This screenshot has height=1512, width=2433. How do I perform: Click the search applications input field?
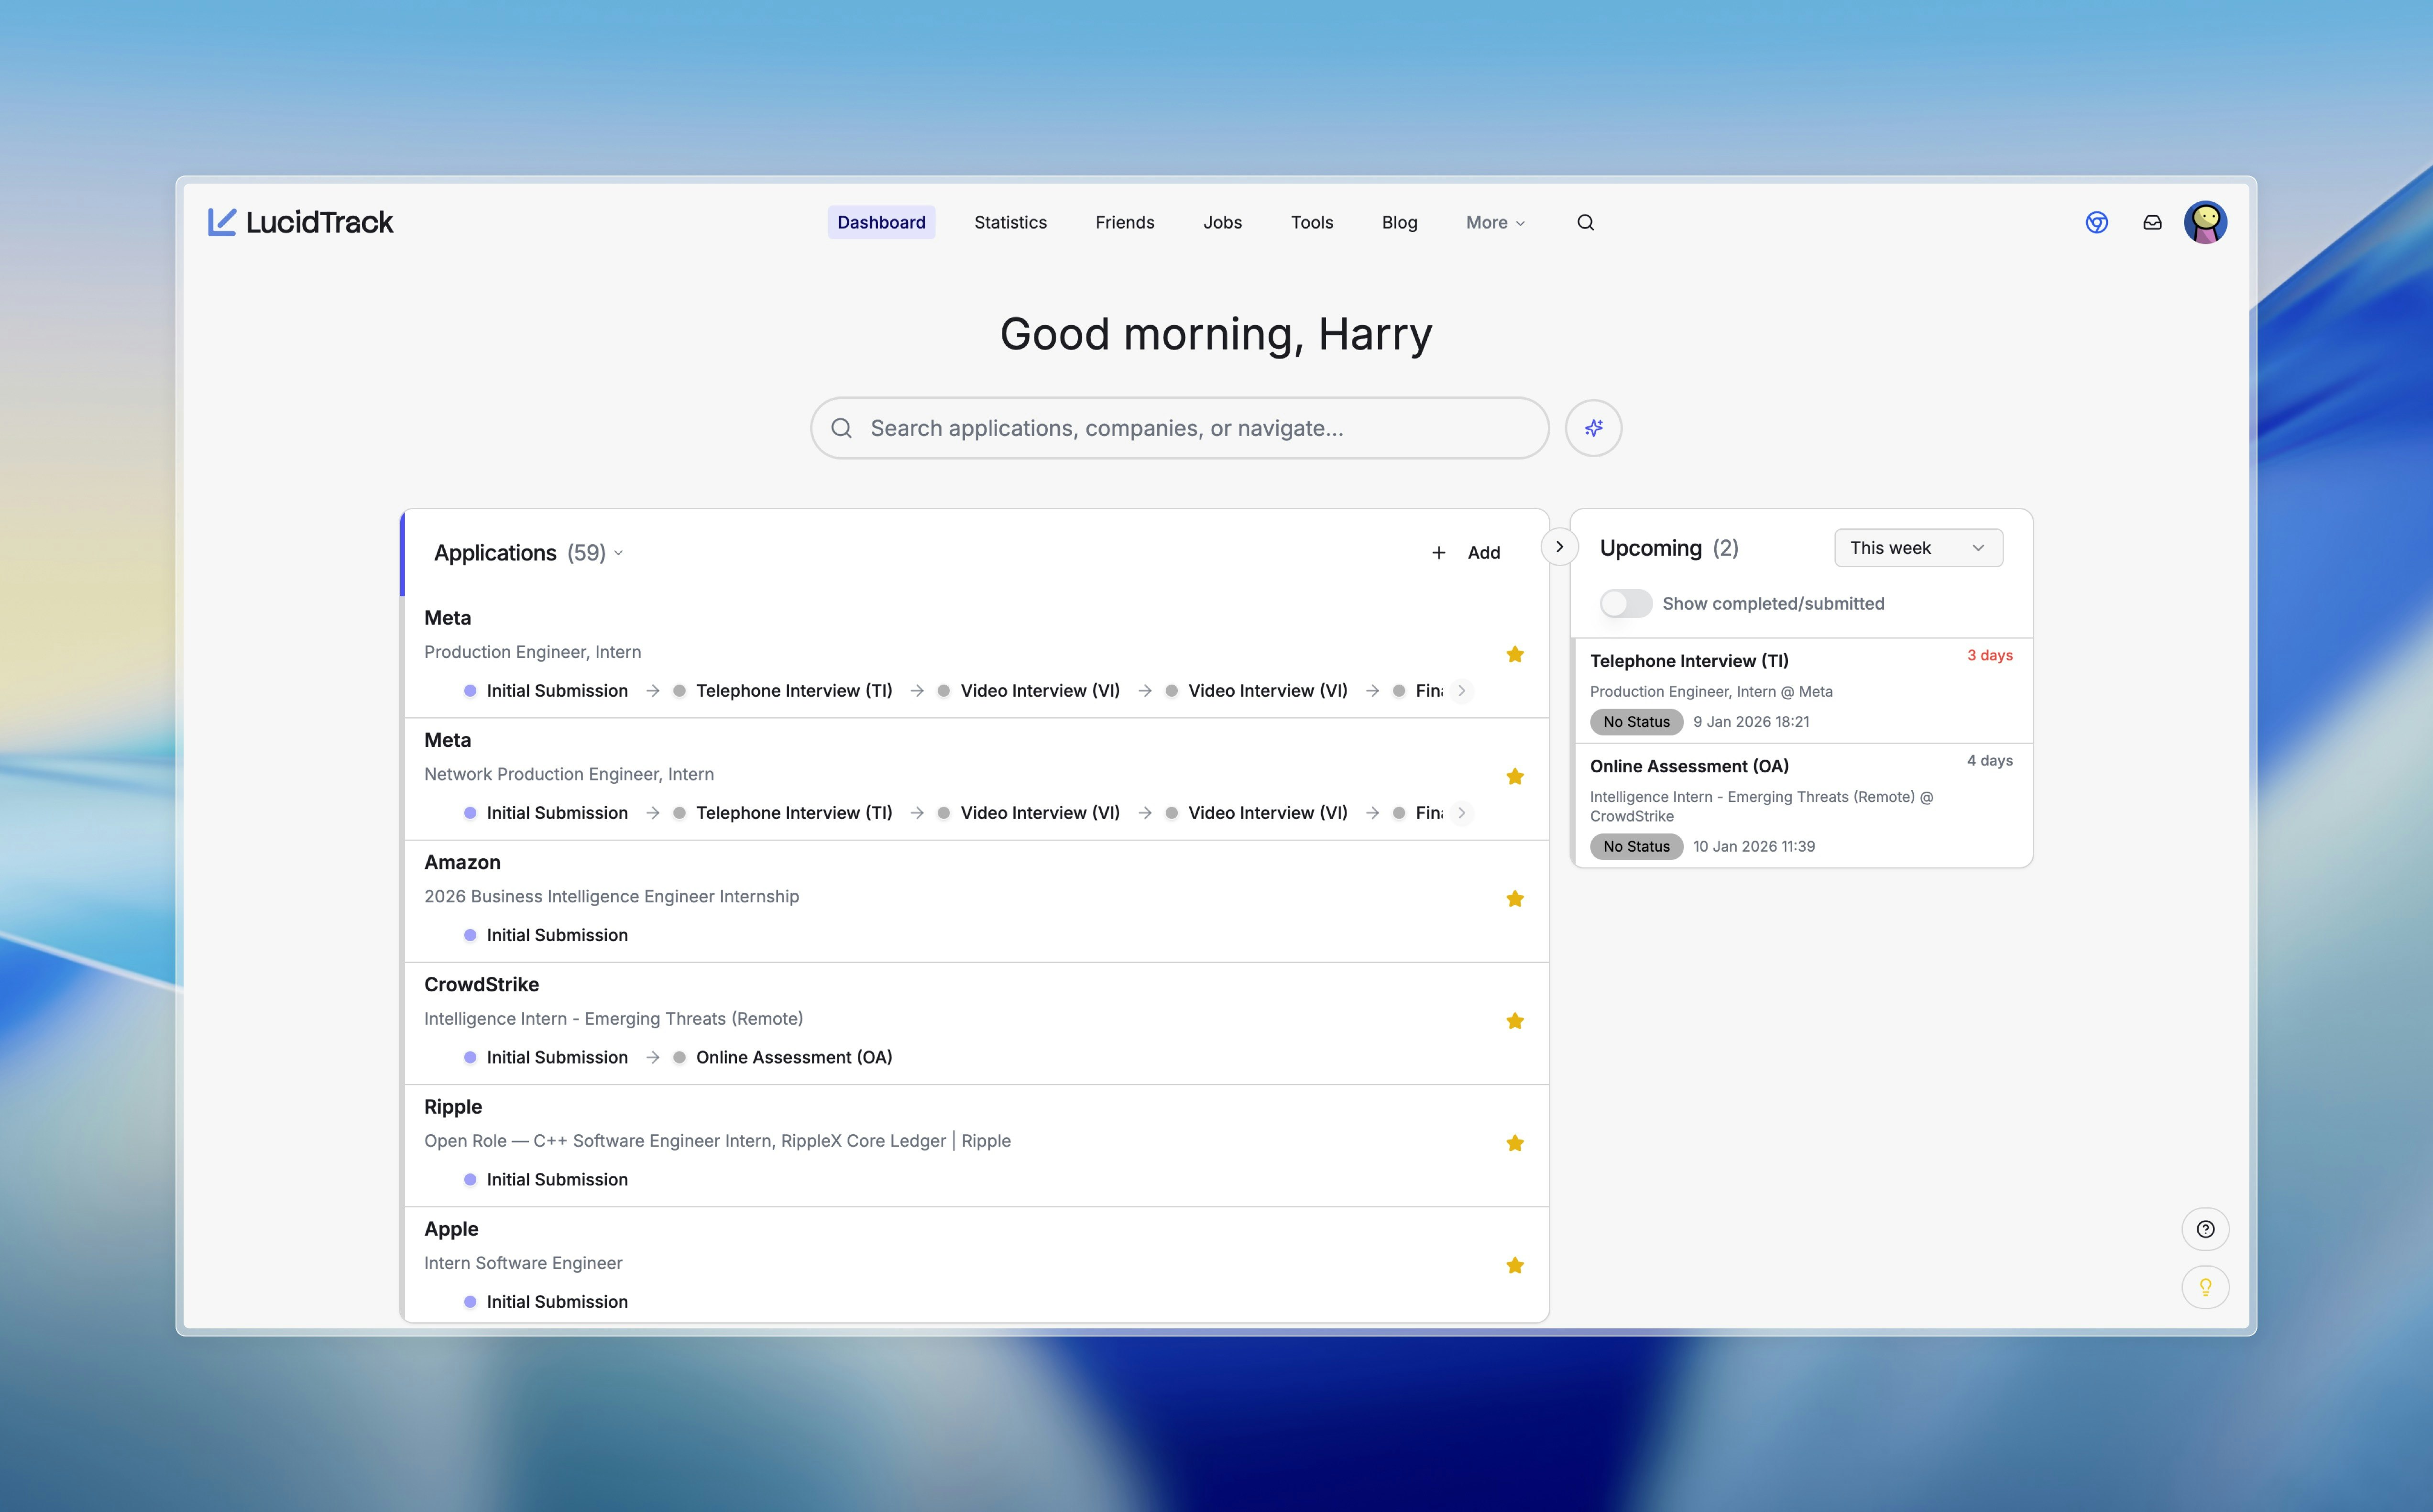tap(1179, 427)
